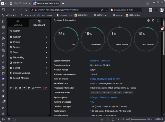Reload the page with browser refresh button
The image size is (165, 122).
[x=26, y=10]
